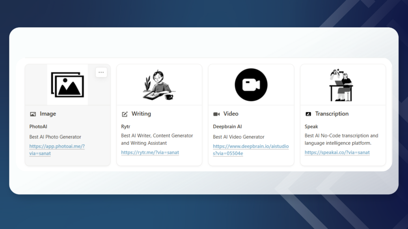
Task: Open the app.photoai.me link
Action: click(x=57, y=150)
